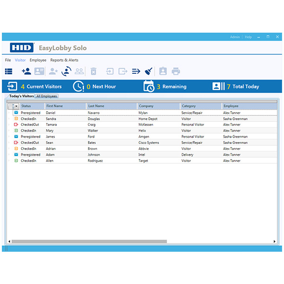This screenshot has width=284, height=284.
Task: Click the HID logo
Action: tap(22, 48)
